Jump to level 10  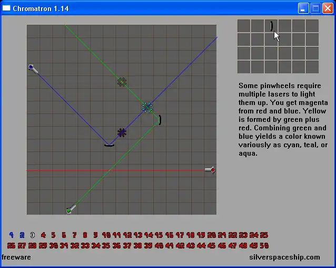[106, 235]
